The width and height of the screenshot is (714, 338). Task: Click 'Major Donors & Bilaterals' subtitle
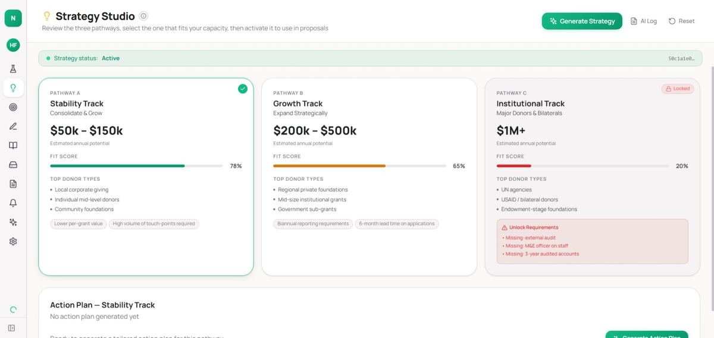(530, 113)
